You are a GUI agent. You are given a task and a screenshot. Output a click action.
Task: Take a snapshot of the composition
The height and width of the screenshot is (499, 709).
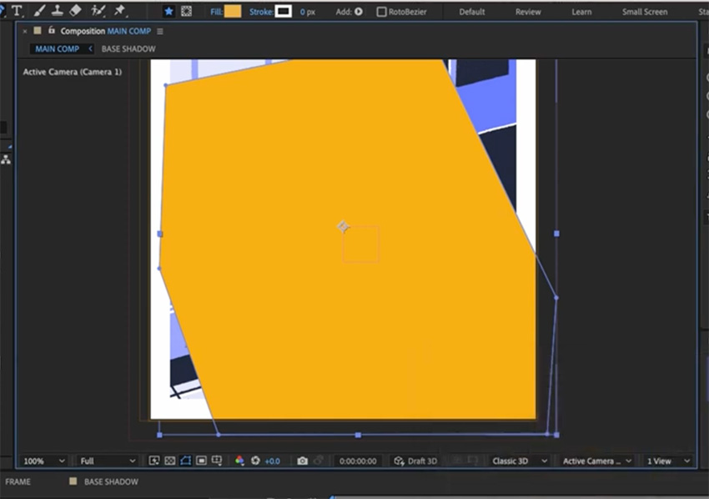click(302, 461)
